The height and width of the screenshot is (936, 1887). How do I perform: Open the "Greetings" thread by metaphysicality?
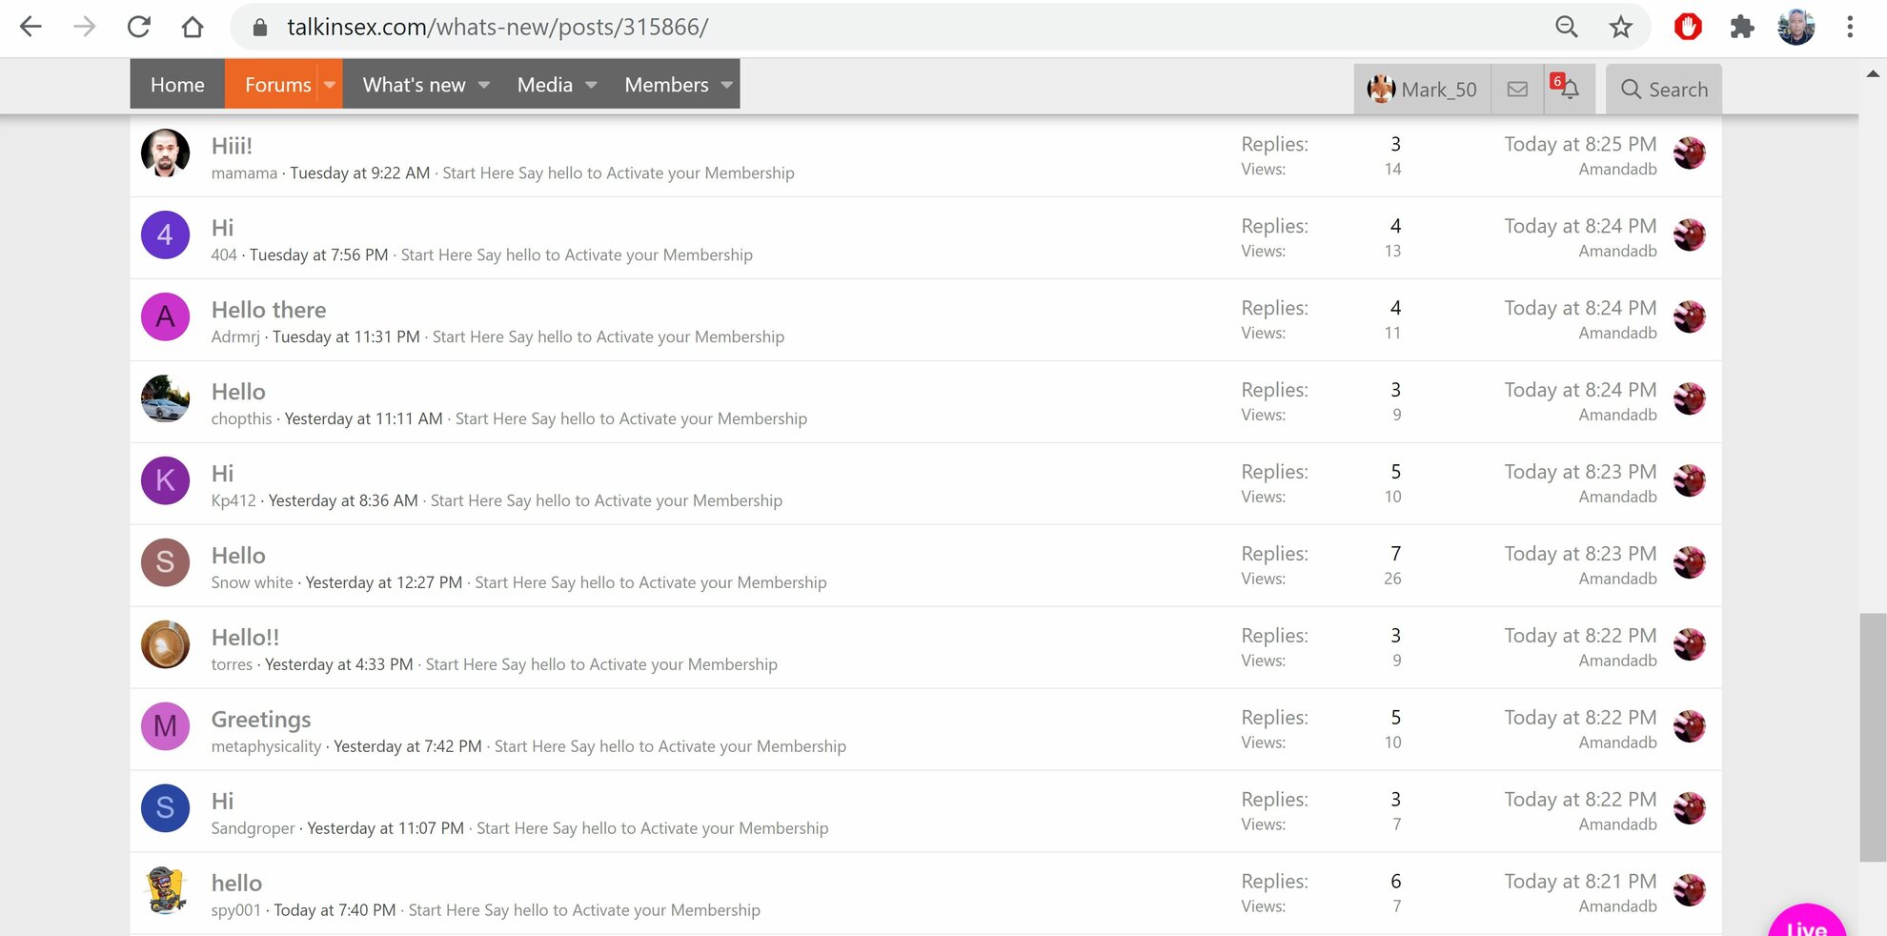point(261,720)
